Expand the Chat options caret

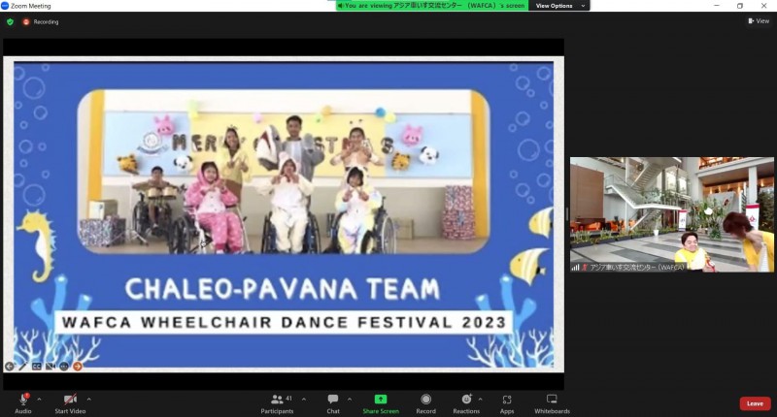(x=350, y=399)
